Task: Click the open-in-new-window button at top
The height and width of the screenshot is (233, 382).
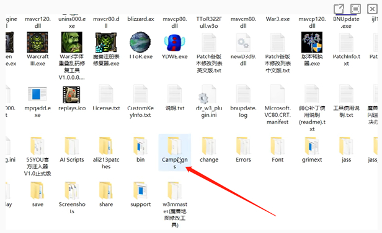Action: point(339,9)
